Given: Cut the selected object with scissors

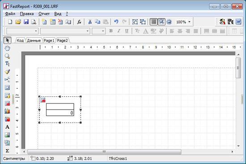Looking at the screenshot, I should click(90, 22).
